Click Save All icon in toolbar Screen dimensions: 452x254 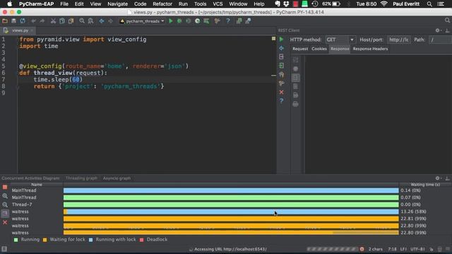click(13, 20)
